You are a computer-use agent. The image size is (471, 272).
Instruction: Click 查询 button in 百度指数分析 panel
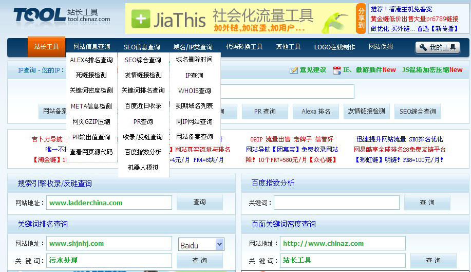coord(427,203)
